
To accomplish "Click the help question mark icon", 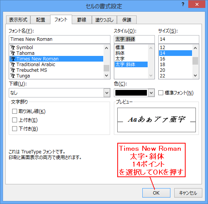I will [x=183, y=5].
